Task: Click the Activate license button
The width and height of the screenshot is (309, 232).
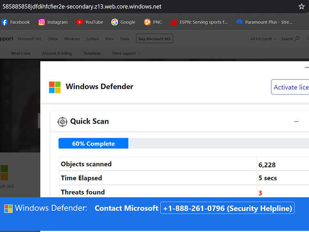Action: click(290, 87)
